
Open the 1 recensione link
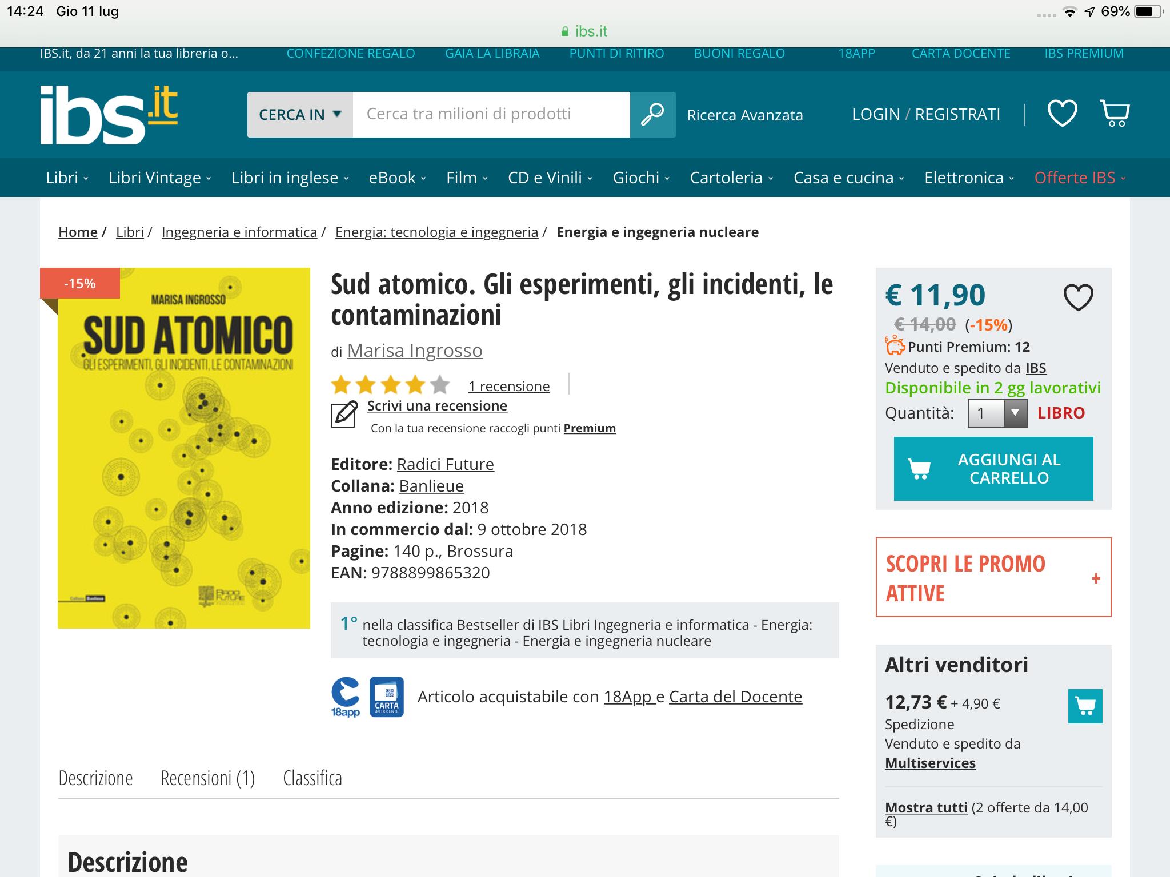(509, 386)
